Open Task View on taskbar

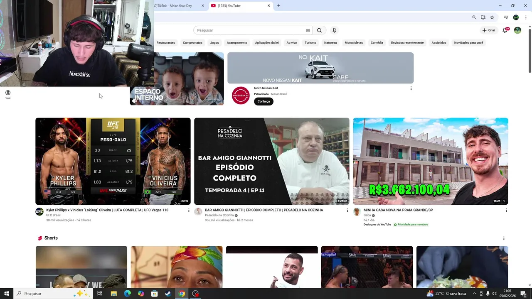100,294
